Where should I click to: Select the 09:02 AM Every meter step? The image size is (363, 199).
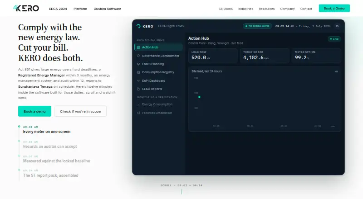47,129
